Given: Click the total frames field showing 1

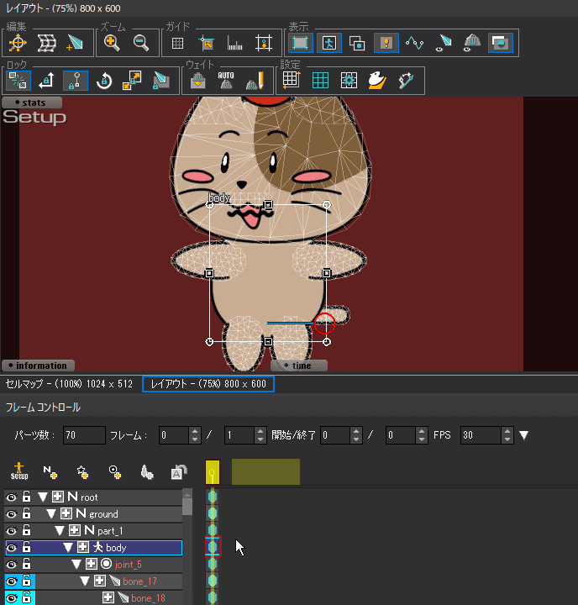Looking at the screenshot, I should tap(239, 435).
